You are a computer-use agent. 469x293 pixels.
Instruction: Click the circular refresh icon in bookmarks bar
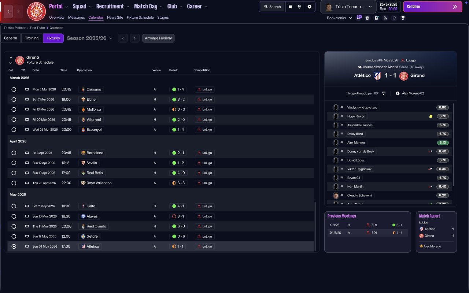pyautogui.click(x=394, y=18)
